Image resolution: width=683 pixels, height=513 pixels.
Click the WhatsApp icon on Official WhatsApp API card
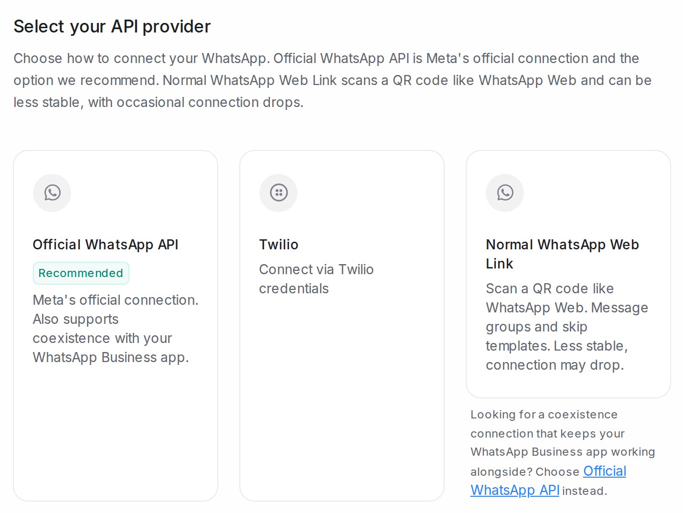click(x=52, y=192)
